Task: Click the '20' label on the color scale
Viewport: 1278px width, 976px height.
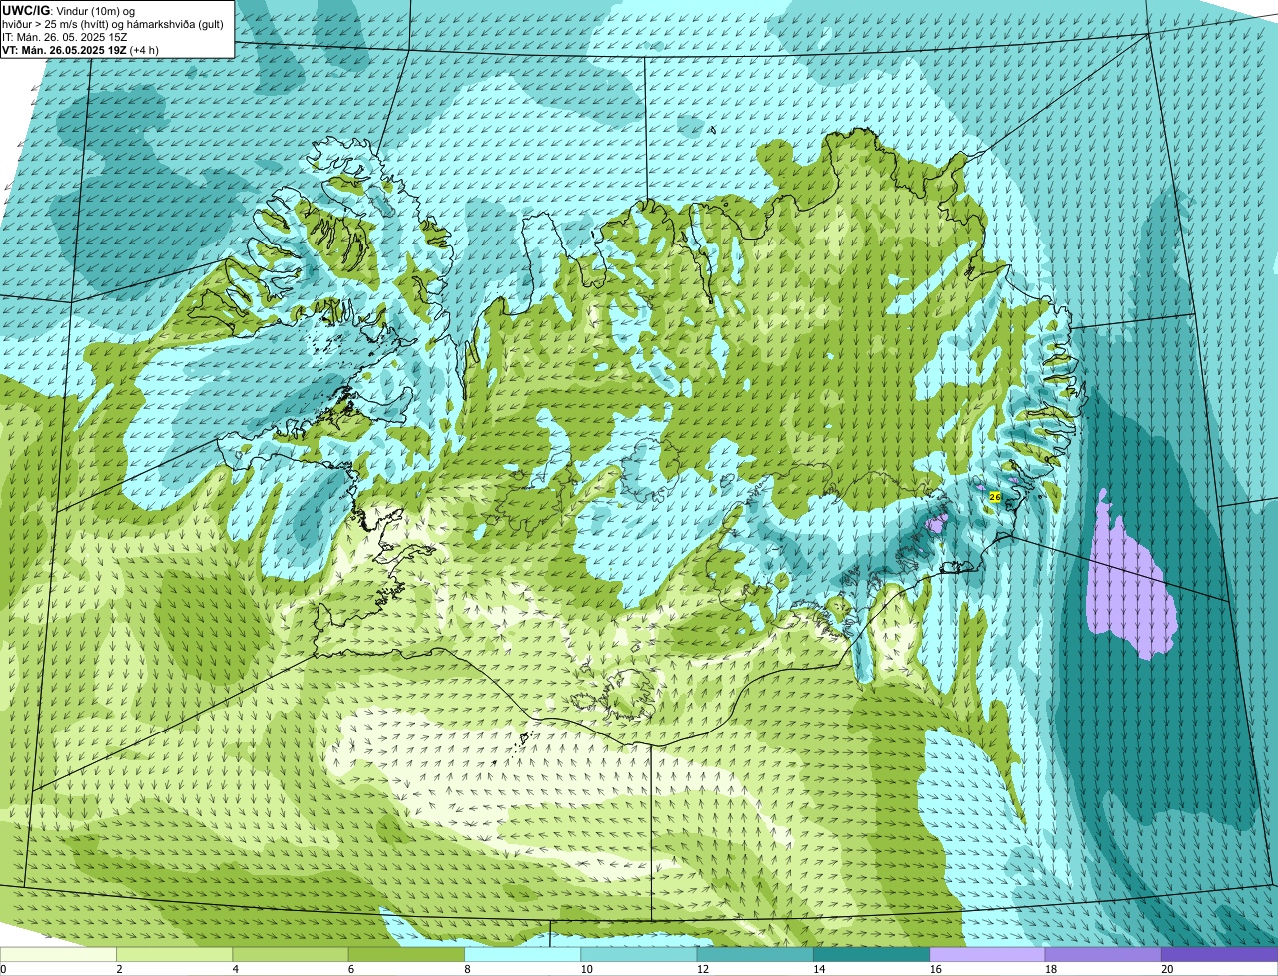Action: pyautogui.click(x=1166, y=969)
